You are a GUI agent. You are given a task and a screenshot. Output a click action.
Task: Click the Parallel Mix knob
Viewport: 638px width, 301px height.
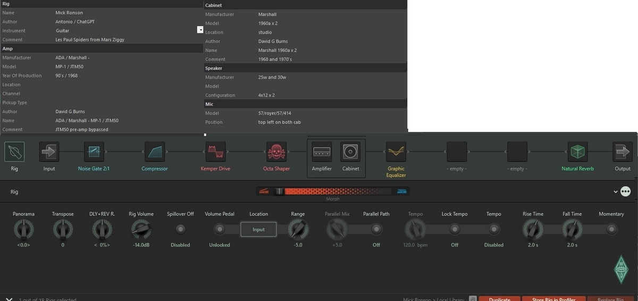[337, 229]
